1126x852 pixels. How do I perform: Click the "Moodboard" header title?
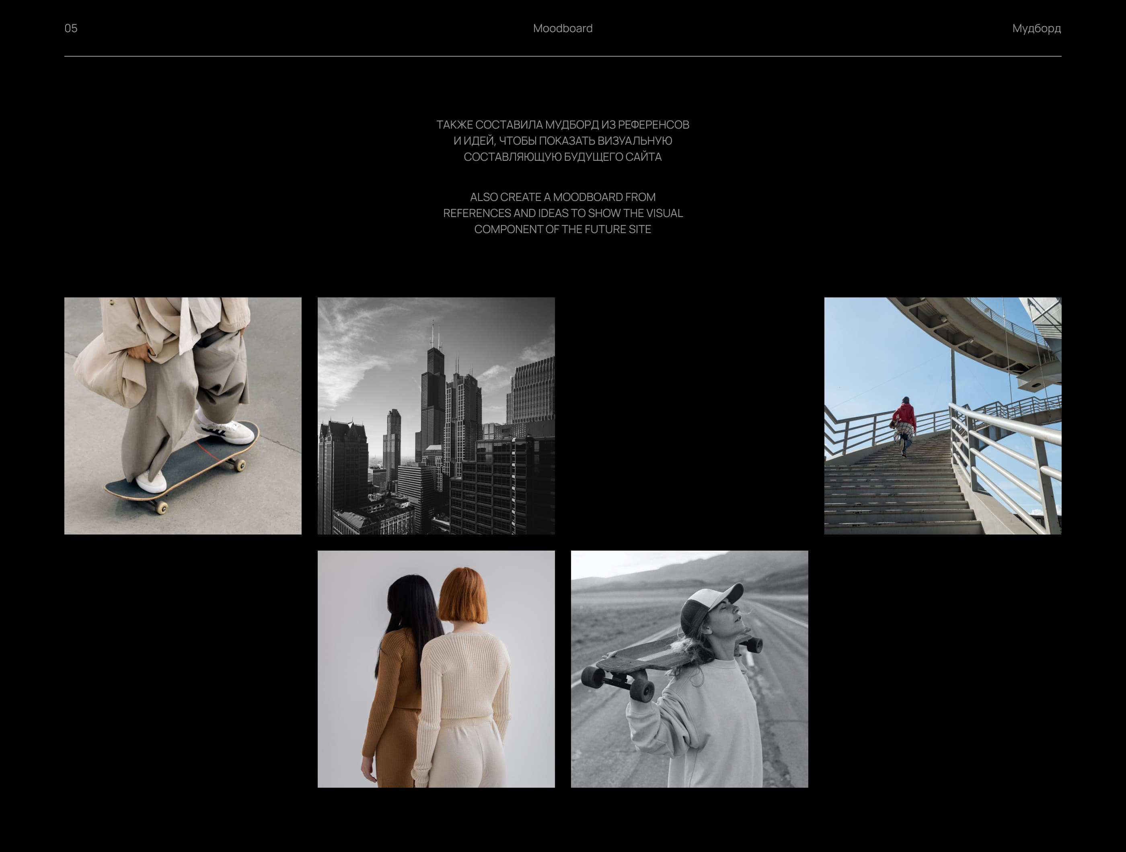pos(563,29)
